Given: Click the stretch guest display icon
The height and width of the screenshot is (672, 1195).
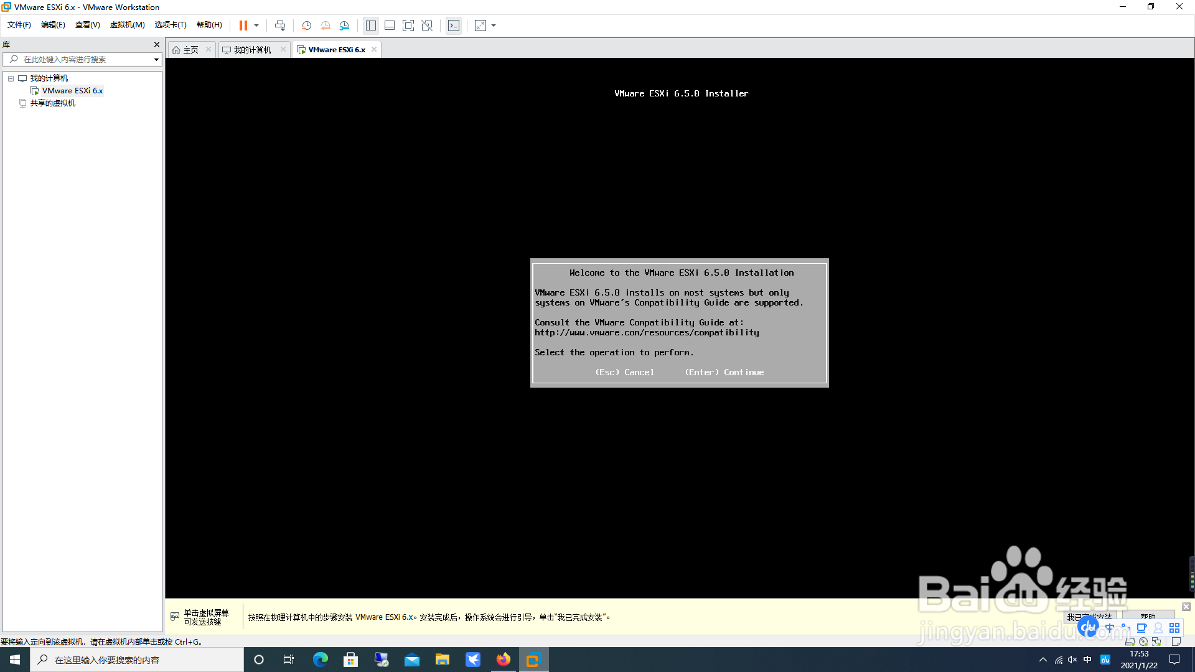Looking at the screenshot, I should click(480, 26).
